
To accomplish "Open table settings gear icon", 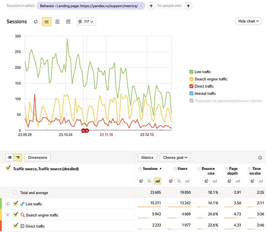I will (260, 158).
